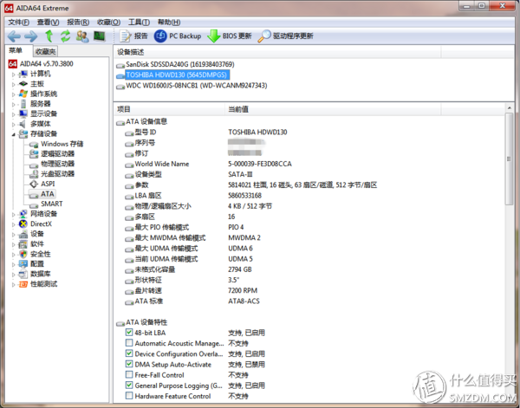Open the users management toolbar icon
This screenshot has height=408, width=520.
(82, 36)
